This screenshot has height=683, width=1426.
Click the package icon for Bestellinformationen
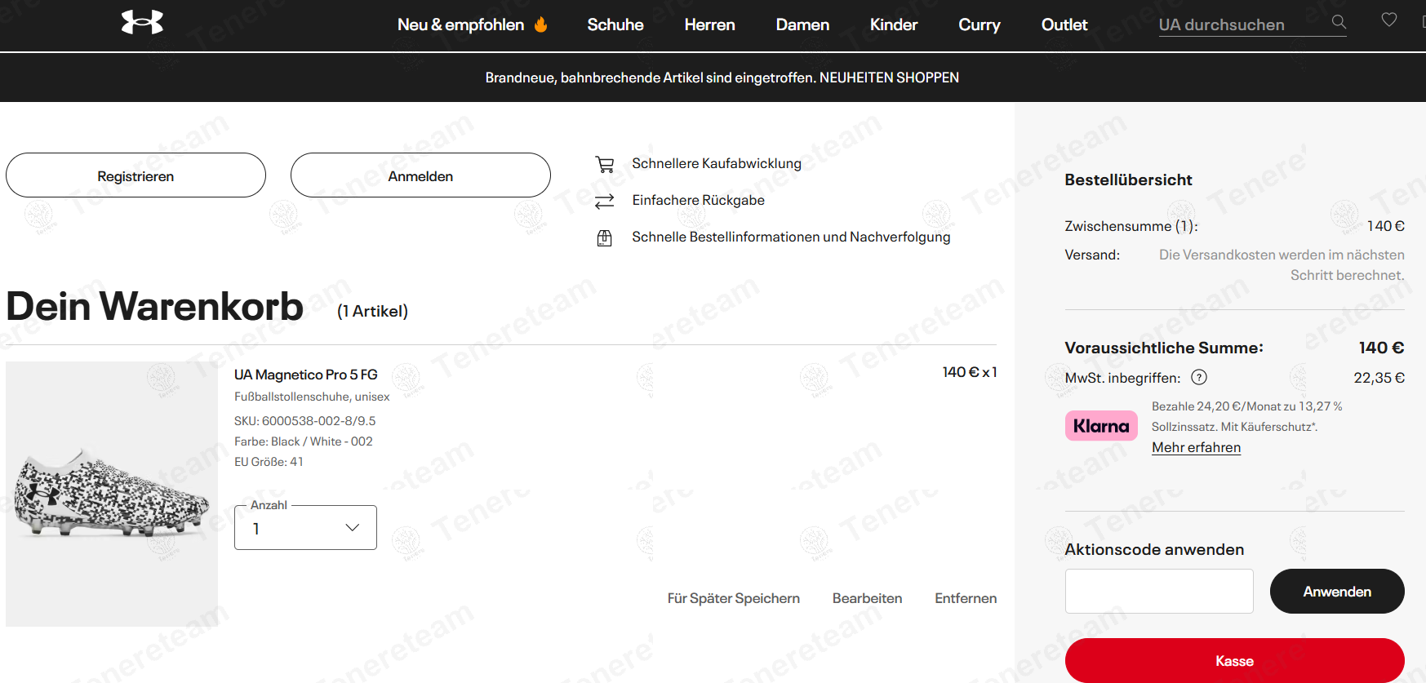click(605, 238)
